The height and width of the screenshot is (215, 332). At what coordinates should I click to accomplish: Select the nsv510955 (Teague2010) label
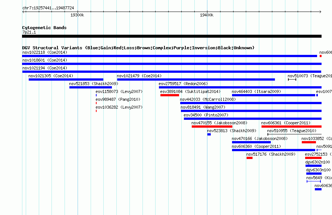click(292, 131)
